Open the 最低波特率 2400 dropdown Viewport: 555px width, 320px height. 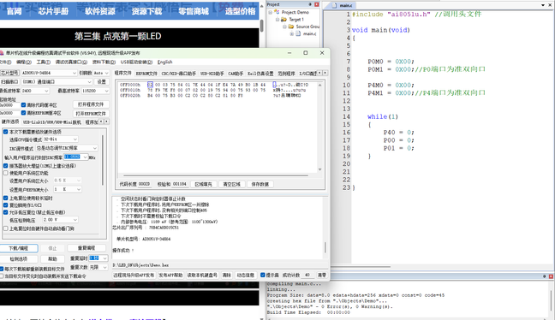tap(46, 91)
